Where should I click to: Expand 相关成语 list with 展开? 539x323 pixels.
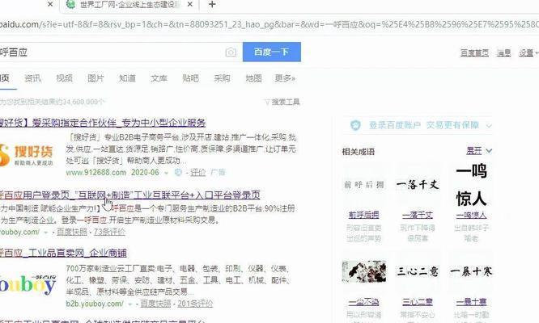tap(479, 151)
